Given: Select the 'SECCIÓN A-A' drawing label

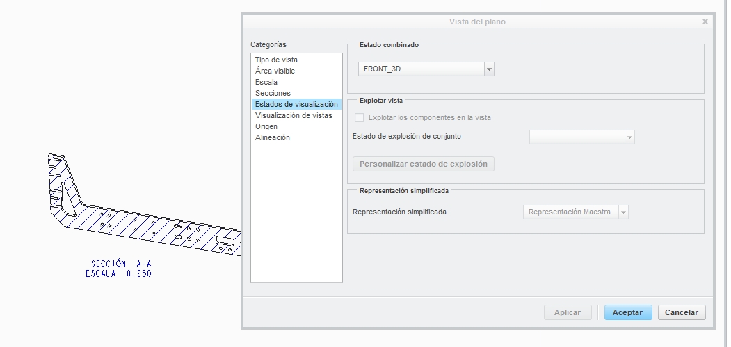Looking at the screenshot, I should (x=121, y=264).
